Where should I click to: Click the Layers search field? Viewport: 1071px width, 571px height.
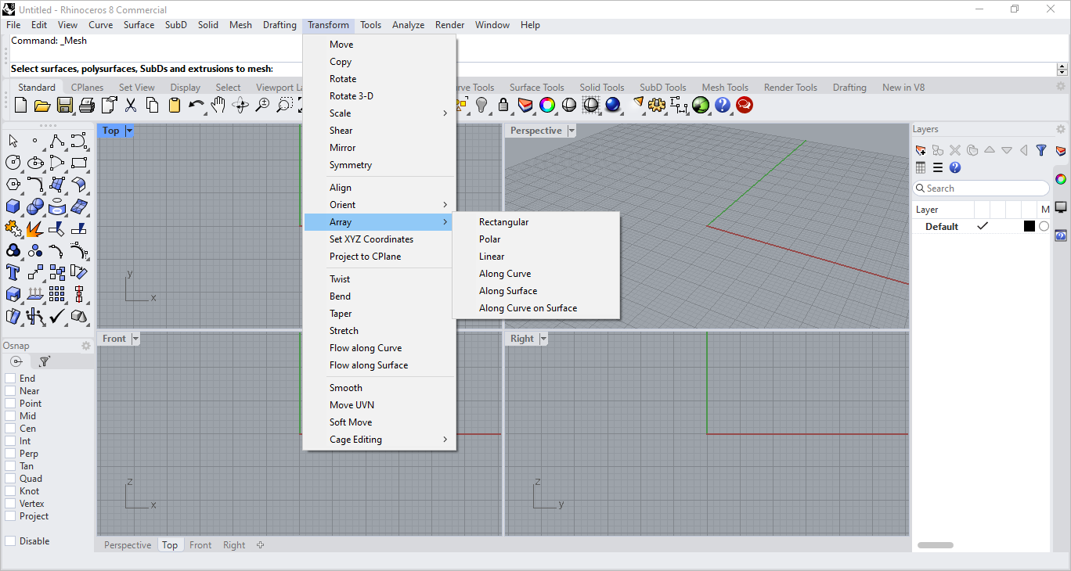point(982,189)
